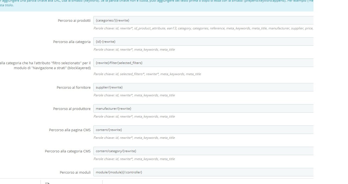Click the Percorso alla pagina CMS label
The image size is (348, 184).
(70, 130)
